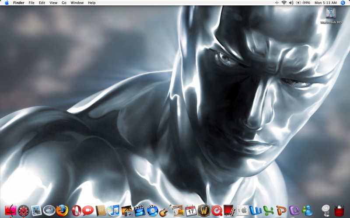Launch Photo Booth red curtain icon
The width and height of the screenshot is (350, 218).
point(230,211)
